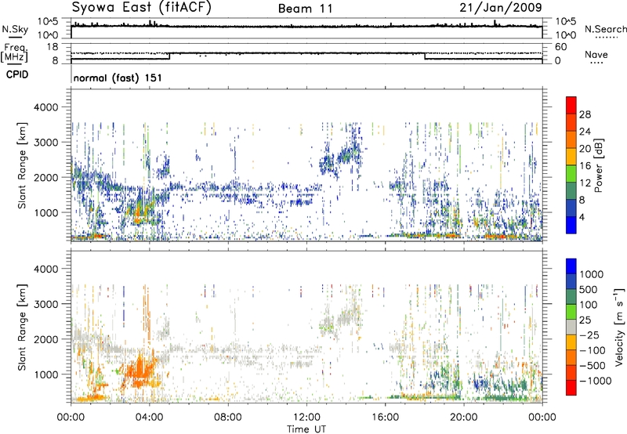
Task: Select the 'Beam 11' header label
Action: [306, 9]
